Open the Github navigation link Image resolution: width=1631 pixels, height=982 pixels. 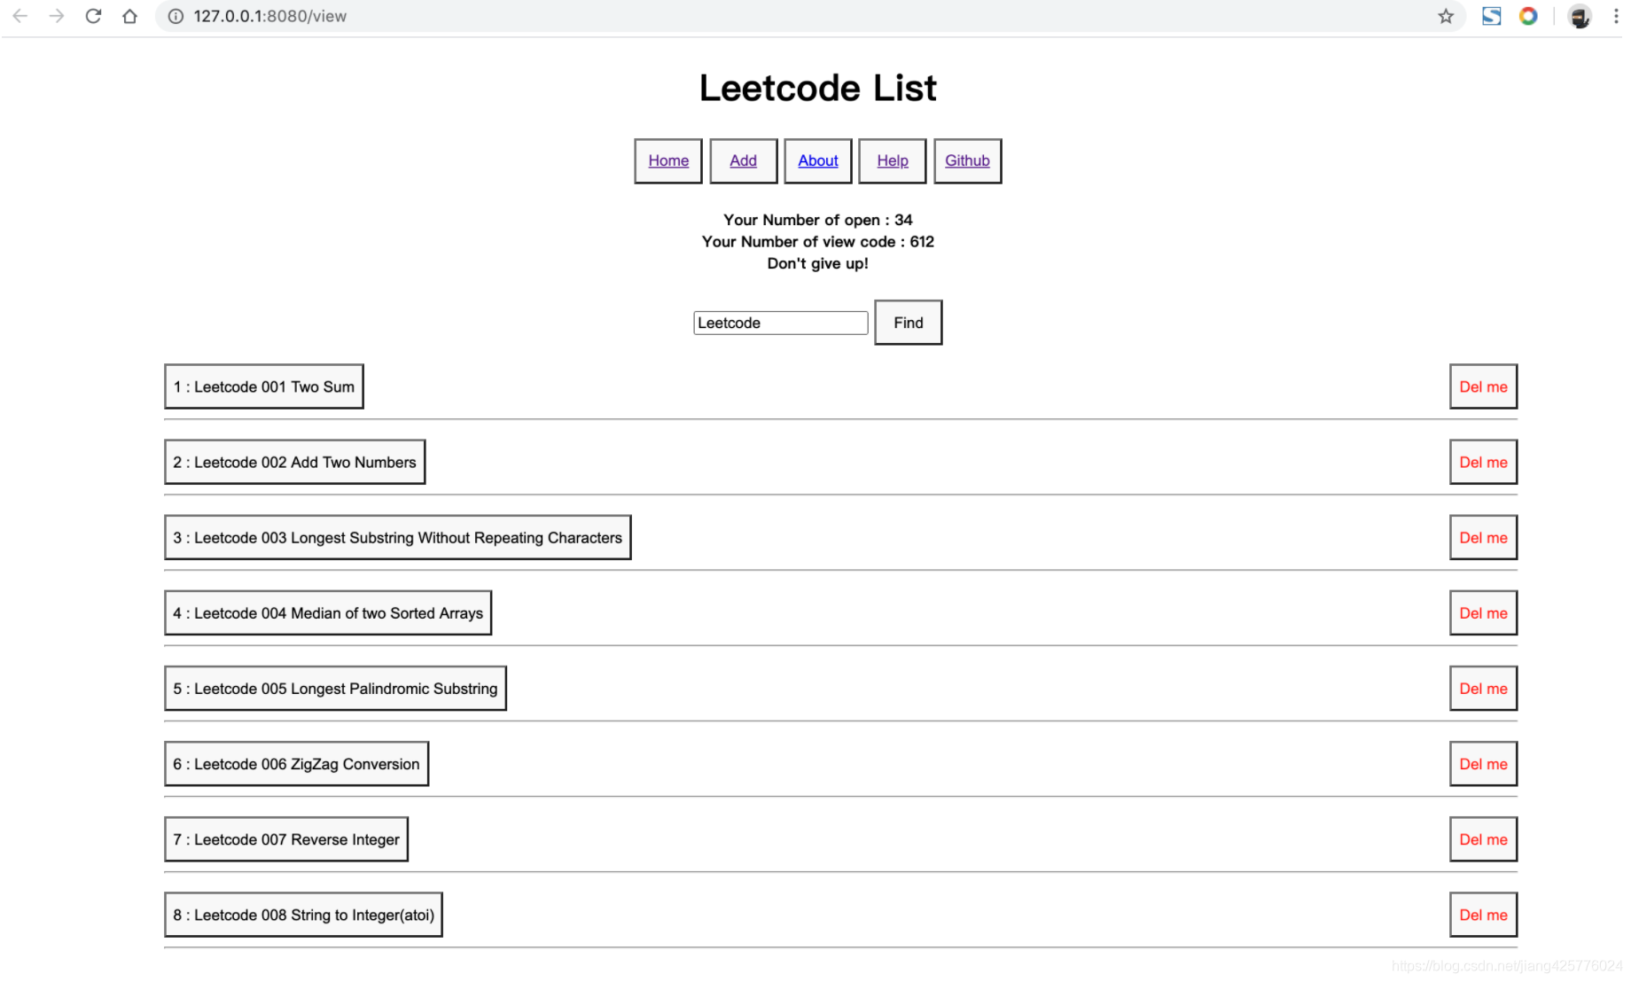(x=967, y=160)
